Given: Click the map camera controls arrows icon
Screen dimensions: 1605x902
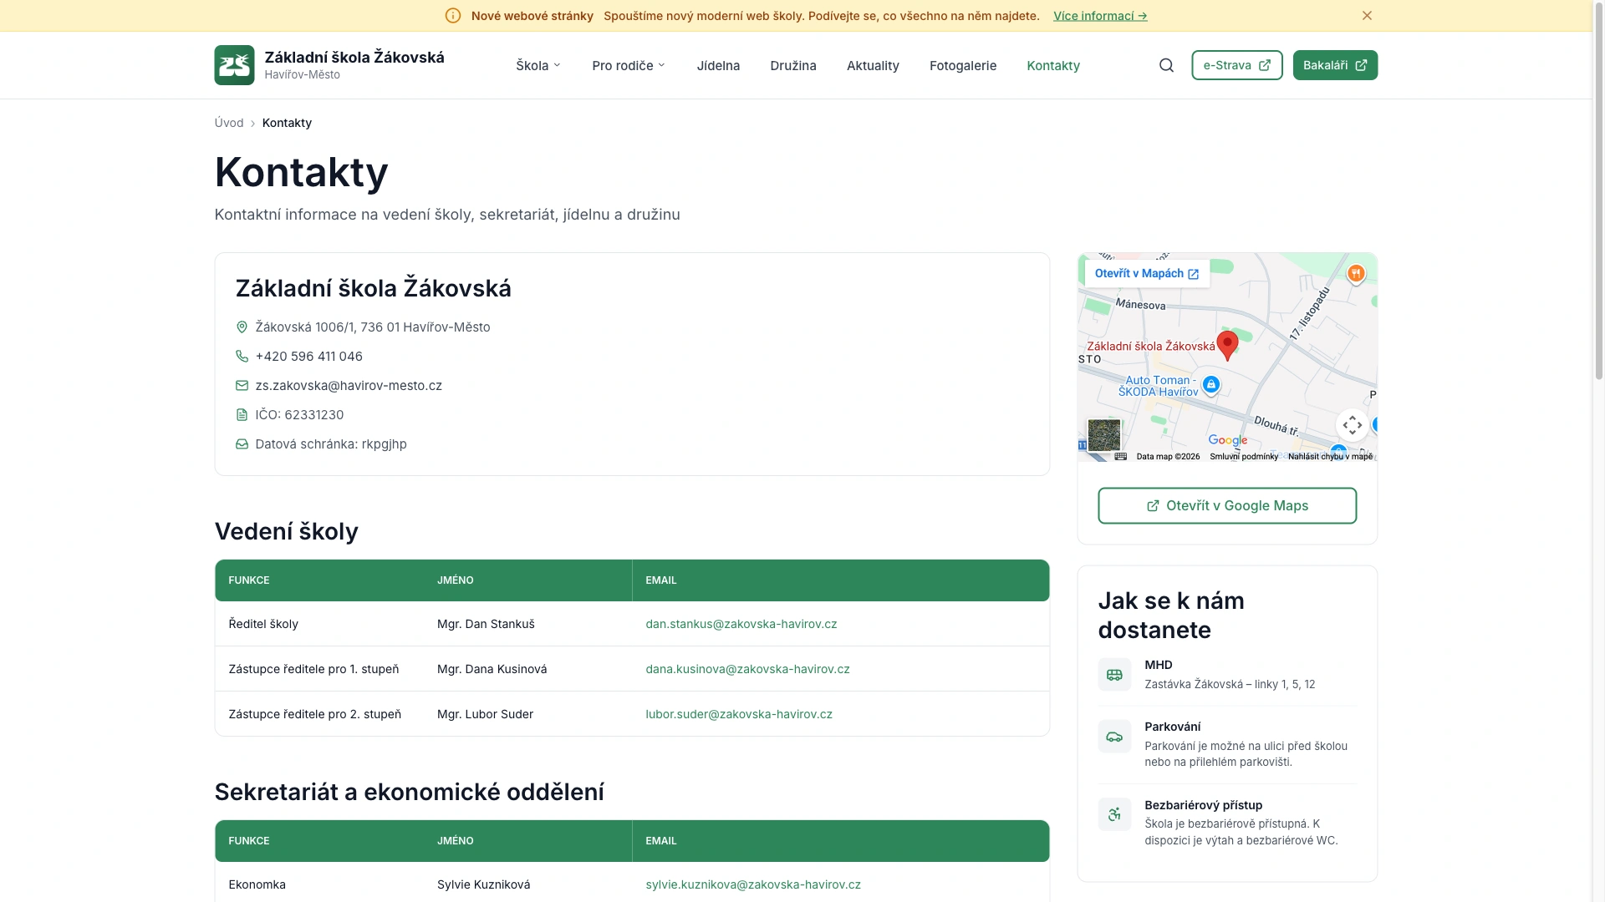Looking at the screenshot, I should [x=1352, y=425].
